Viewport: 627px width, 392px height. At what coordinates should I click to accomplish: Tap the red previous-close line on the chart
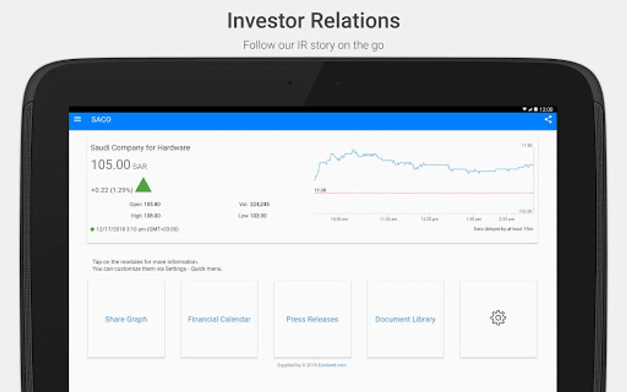point(424,193)
